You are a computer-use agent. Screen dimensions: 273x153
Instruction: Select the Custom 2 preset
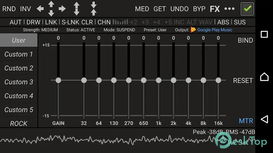click(x=19, y=68)
